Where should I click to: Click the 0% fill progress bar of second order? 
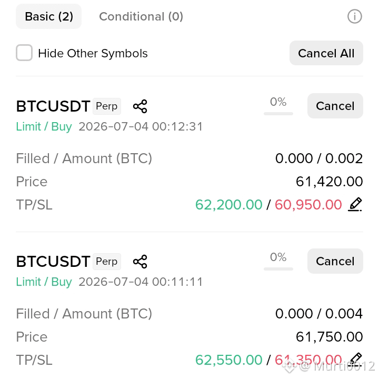click(278, 269)
